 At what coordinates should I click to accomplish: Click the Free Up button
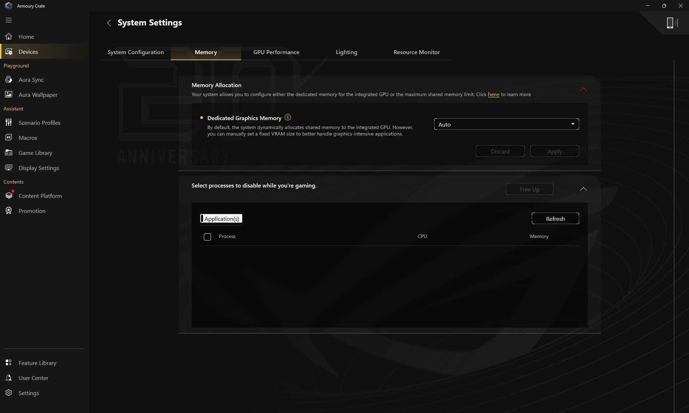click(x=530, y=189)
